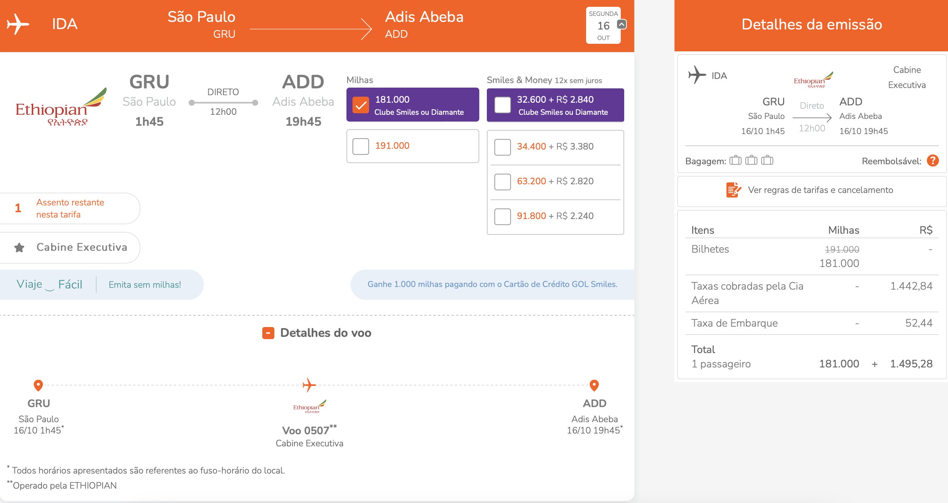948x503 pixels.
Task: Open the Viaje Fácil logo link
Action: point(49,284)
